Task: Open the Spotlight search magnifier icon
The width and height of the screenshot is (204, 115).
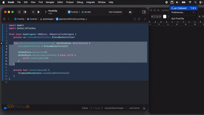Action: point(196,2)
